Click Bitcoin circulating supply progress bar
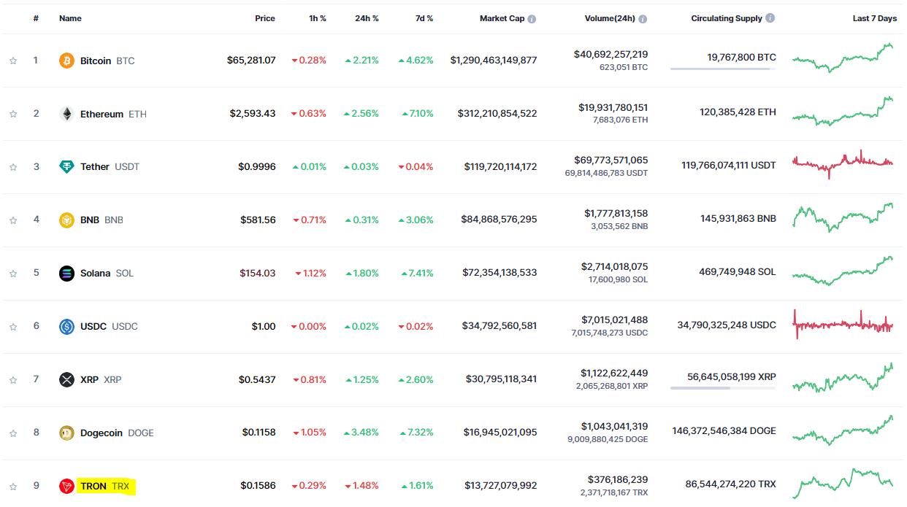 tap(722, 69)
